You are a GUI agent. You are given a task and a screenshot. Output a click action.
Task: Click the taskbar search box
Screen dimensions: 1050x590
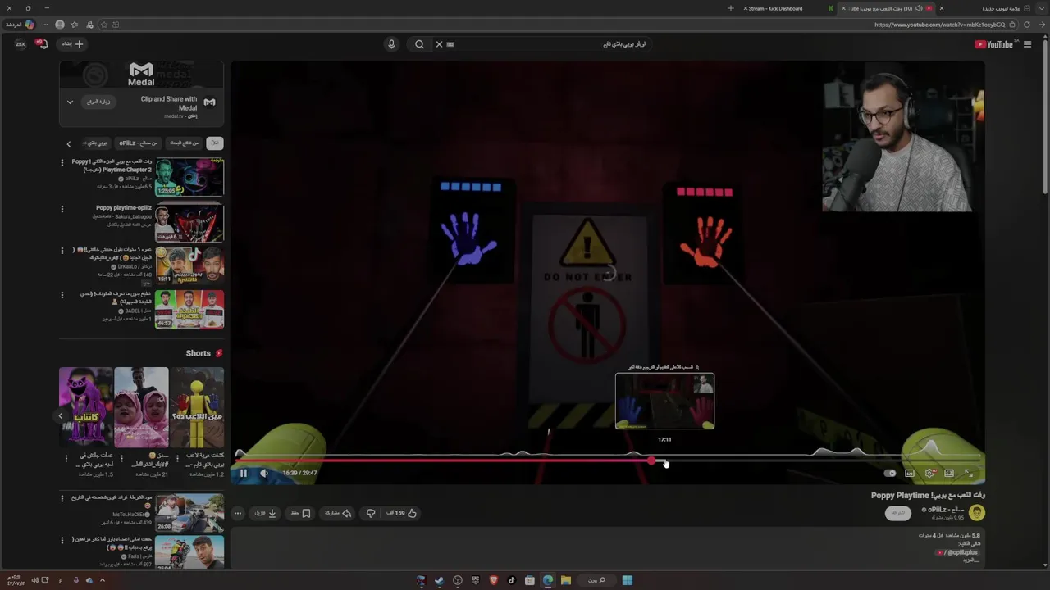[597, 580]
